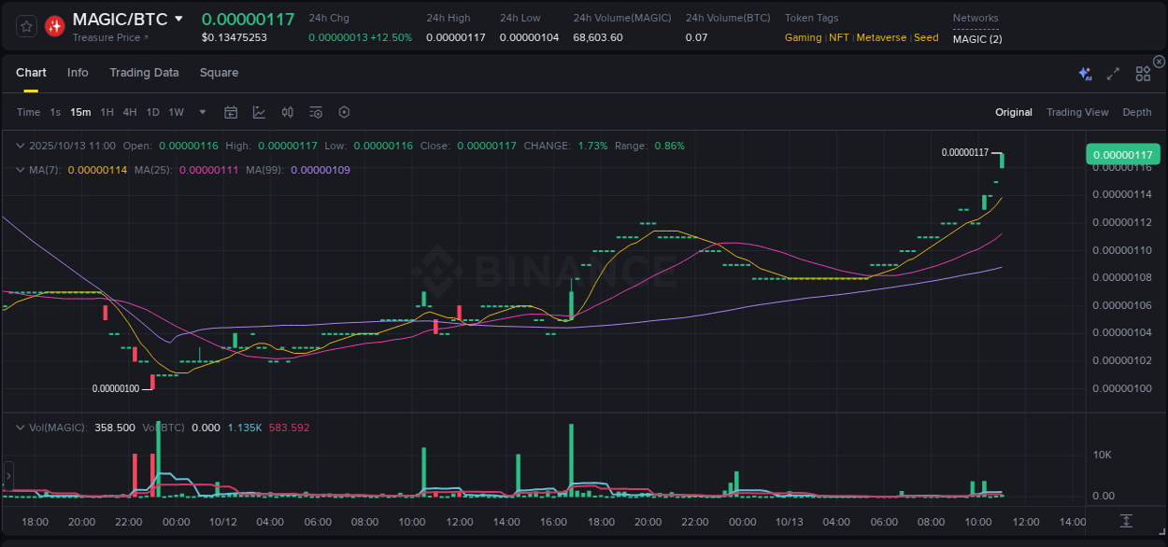Switch to the Trading View chart mode

click(x=1077, y=112)
